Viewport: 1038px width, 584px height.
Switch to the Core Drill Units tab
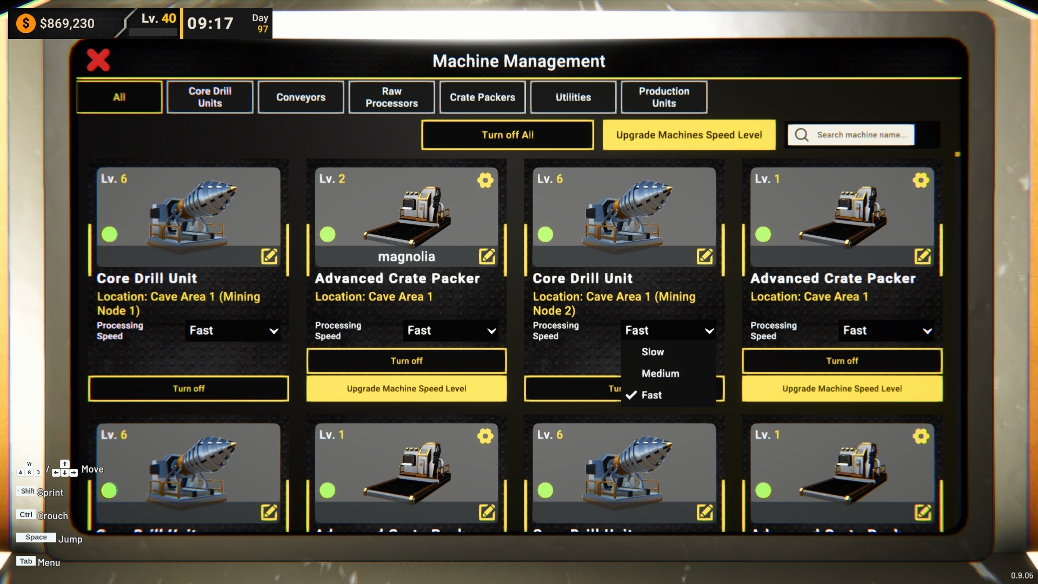pos(210,97)
